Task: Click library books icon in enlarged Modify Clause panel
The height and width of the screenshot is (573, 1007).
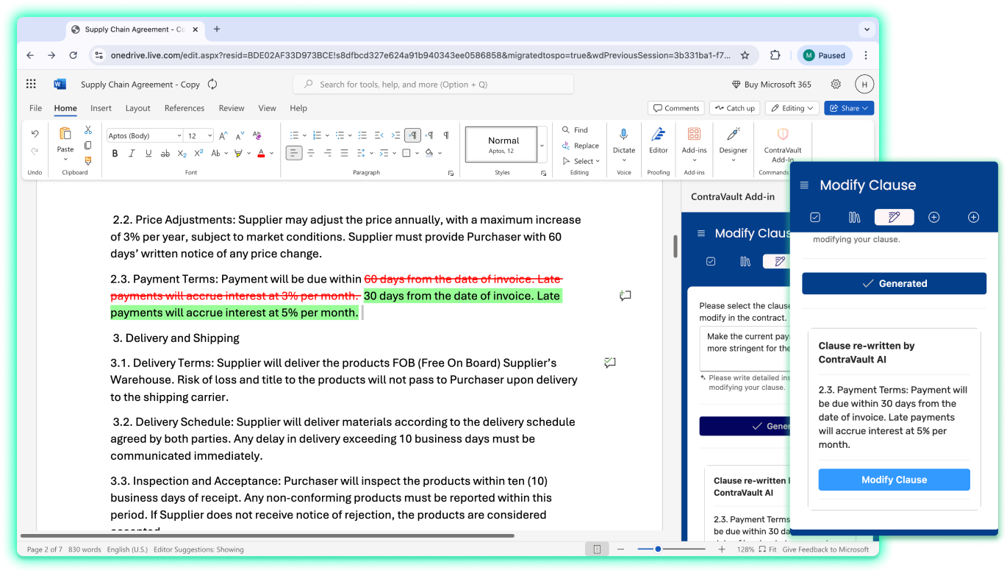Action: pyautogui.click(x=854, y=217)
